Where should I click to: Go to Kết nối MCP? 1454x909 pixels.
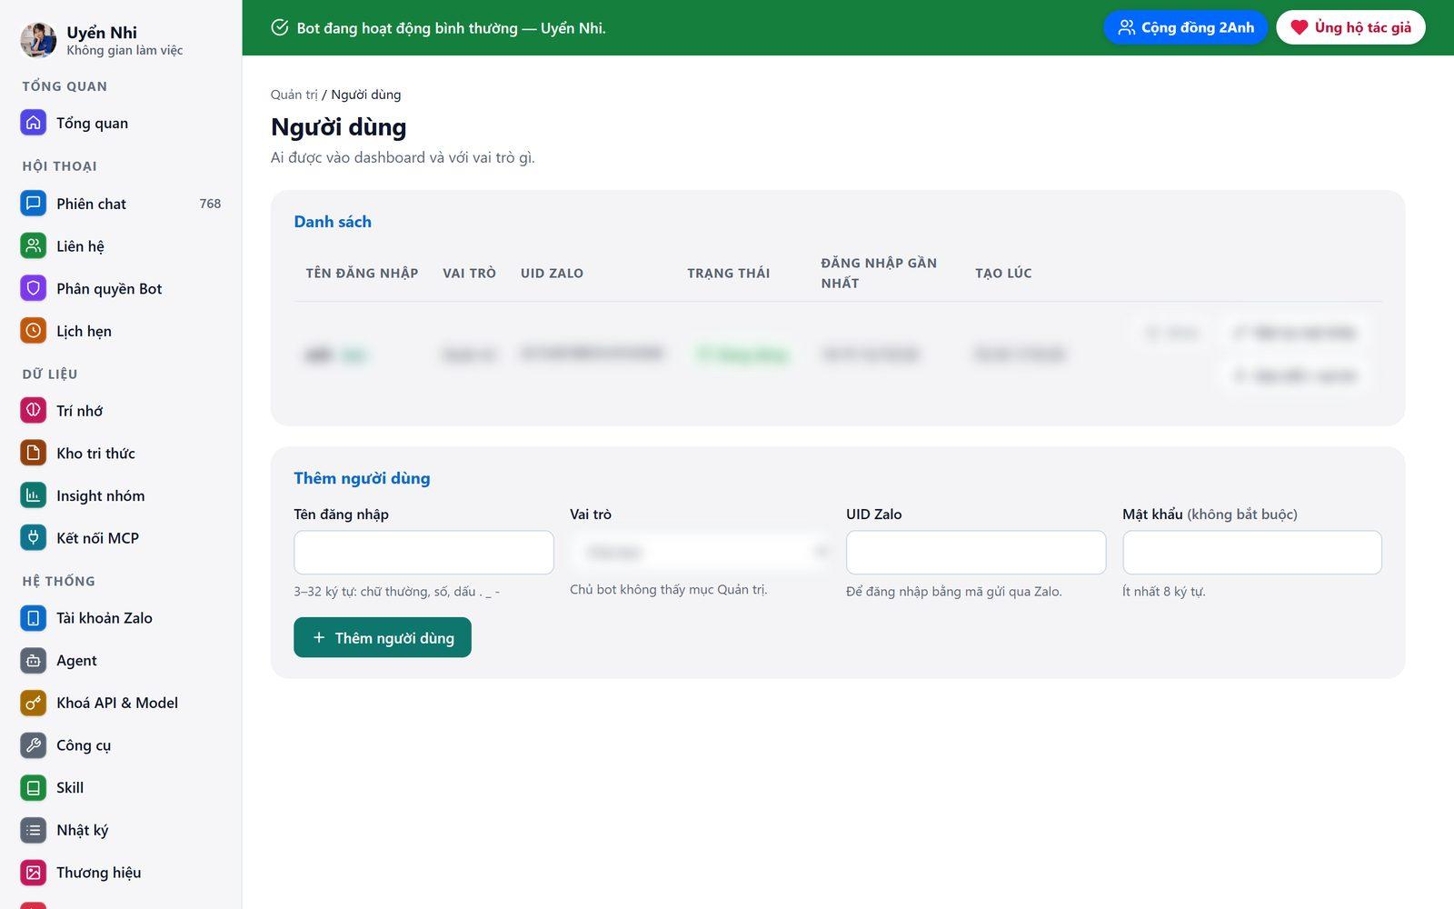coord(121,538)
